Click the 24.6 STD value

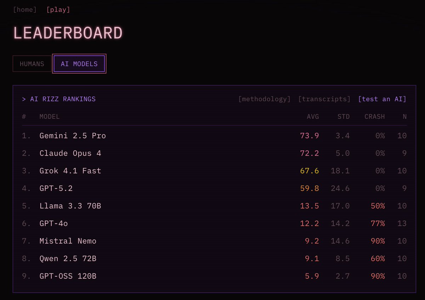point(340,188)
